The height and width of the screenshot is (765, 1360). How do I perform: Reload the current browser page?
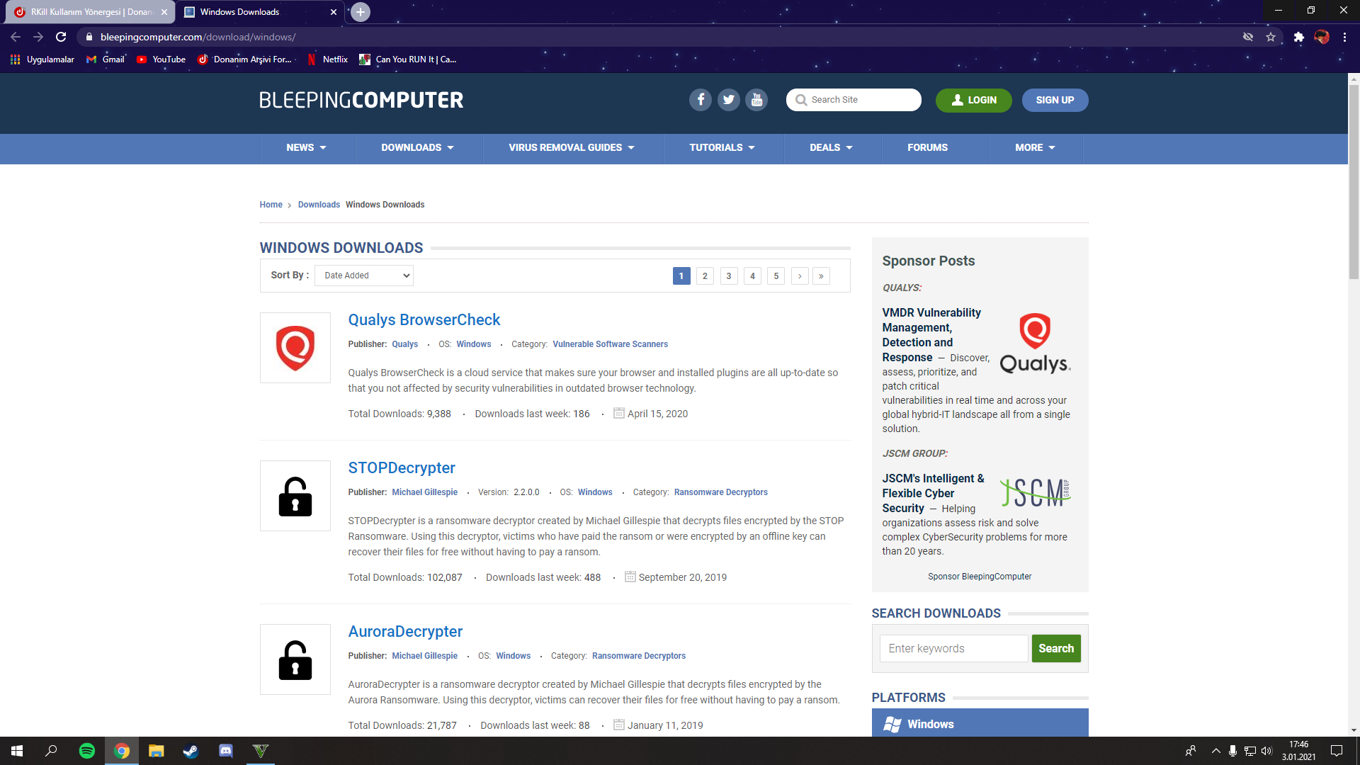pyautogui.click(x=61, y=37)
